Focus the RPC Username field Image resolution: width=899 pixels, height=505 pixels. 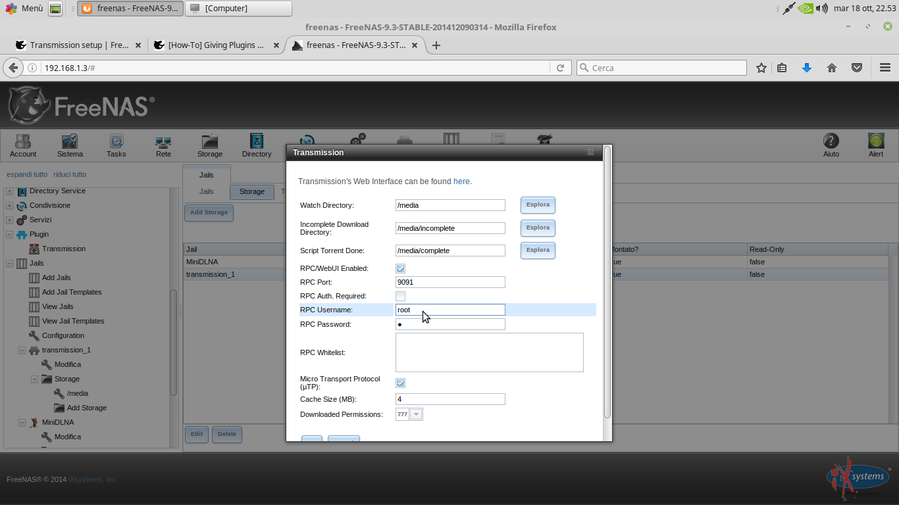(x=450, y=310)
